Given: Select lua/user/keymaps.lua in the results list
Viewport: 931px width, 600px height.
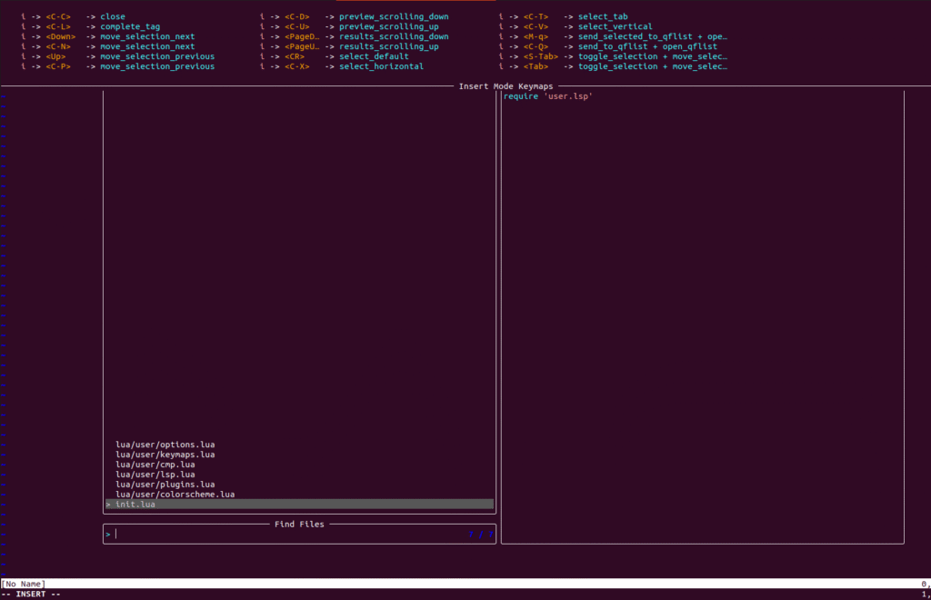Looking at the screenshot, I should point(165,455).
